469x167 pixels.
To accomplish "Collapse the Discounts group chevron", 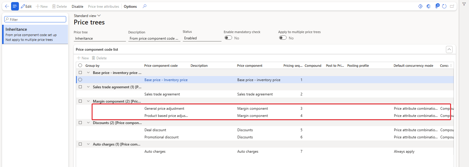I will pyautogui.click(x=88, y=123).
